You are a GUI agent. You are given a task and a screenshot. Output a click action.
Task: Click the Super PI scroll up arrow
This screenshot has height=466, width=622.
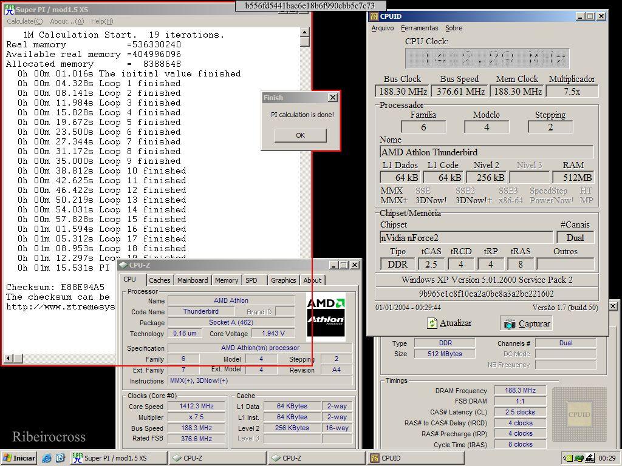click(305, 32)
